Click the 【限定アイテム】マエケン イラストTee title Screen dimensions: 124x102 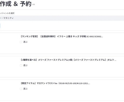pos(55,83)
